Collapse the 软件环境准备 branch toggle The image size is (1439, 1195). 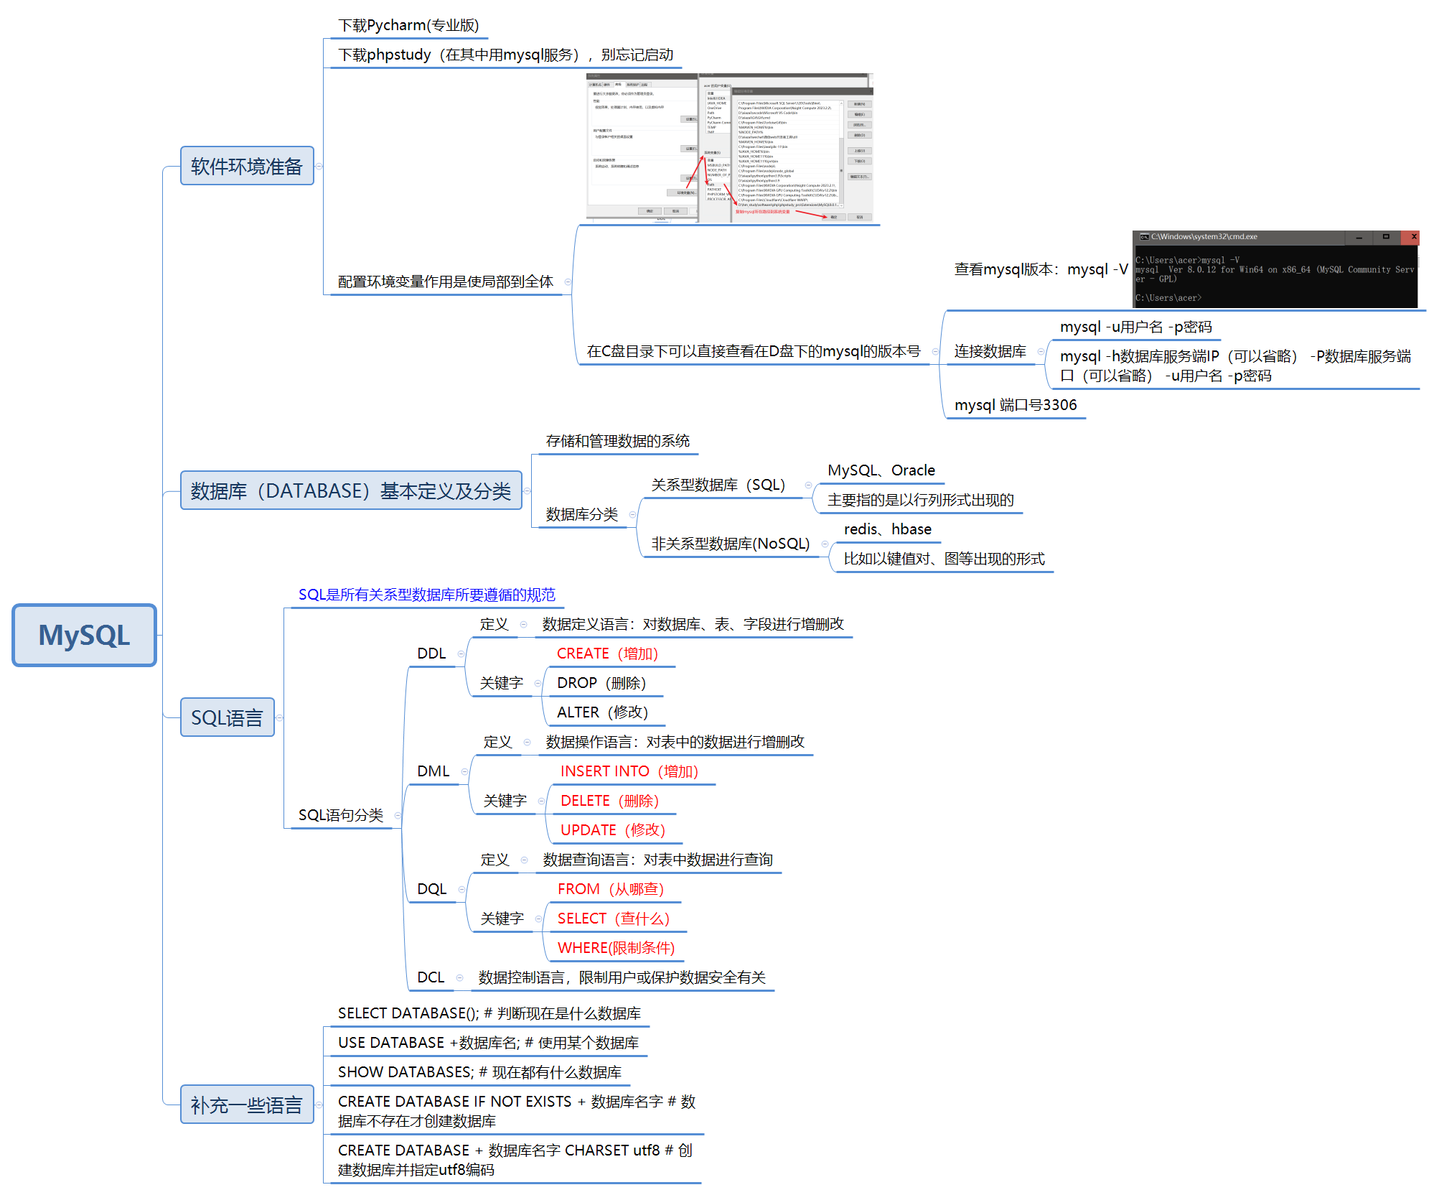coord(319,166)
